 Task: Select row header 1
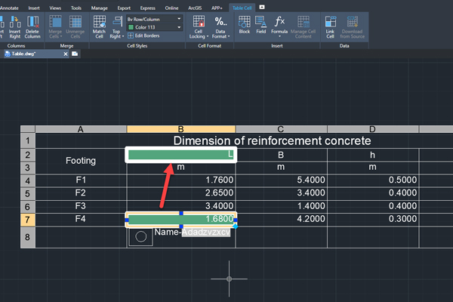click(28, 140)
